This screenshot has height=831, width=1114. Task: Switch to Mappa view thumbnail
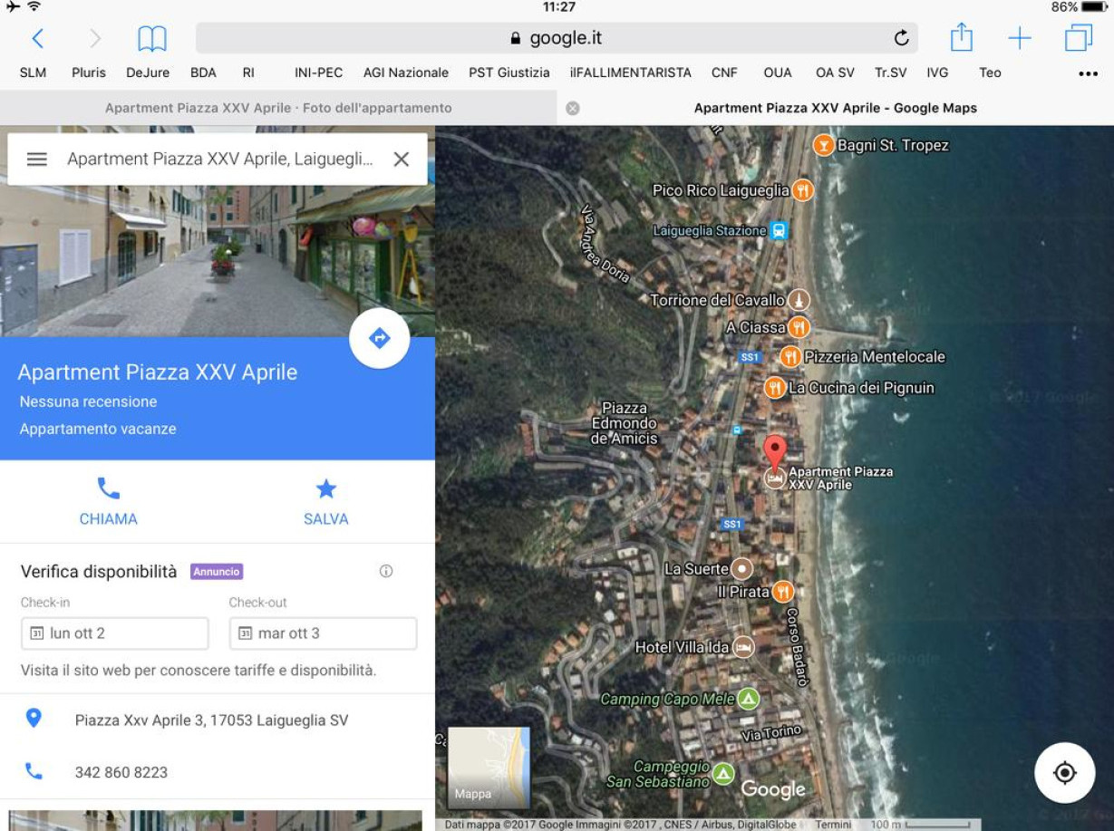tap(489, 767)
